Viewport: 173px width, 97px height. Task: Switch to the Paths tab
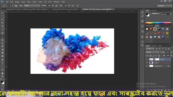click(x=160, y=46)
